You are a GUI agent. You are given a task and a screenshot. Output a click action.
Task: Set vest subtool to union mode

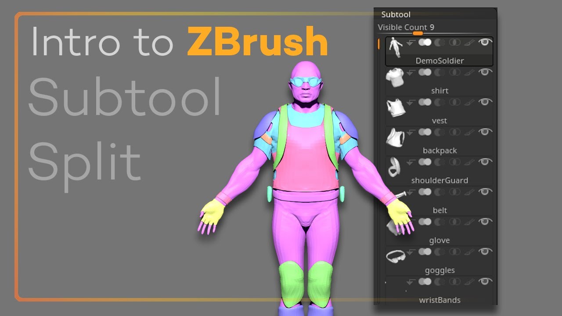(425, 102)
